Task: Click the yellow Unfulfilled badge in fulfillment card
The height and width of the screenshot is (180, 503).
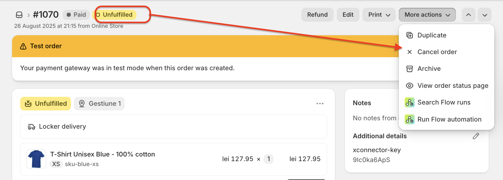Action: 46,104
